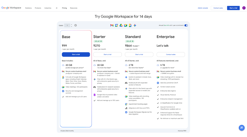Viewport: 247px width, 137px height.
Task: Click Contact sales under Enterprise plan
Action: point(171,54)
